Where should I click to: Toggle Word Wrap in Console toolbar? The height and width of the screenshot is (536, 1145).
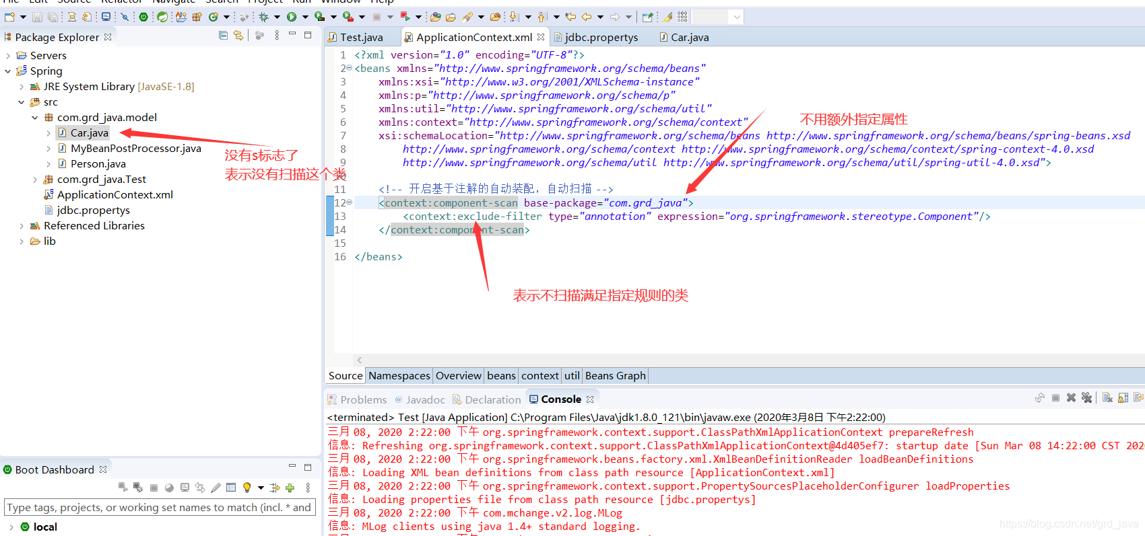coord(1138,398)
